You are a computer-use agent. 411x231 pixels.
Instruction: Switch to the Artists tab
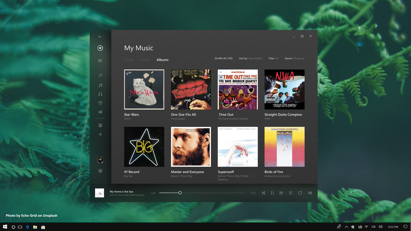pyautogui.click(x=145, y=60)
